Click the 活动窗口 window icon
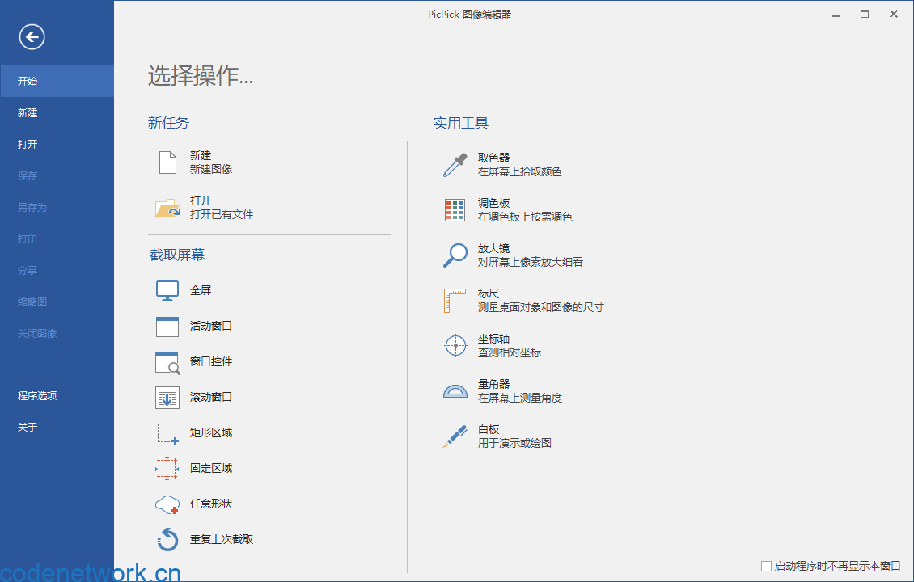Screen dimensions: 914x582 [x=167, y=327]
